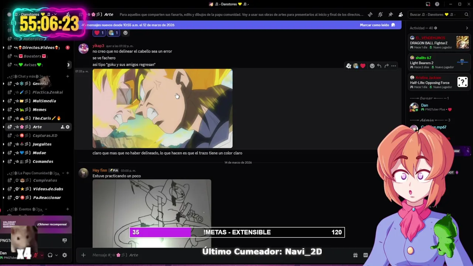
Task: Toggle the muted microphone button
Action: pos(36,255)
